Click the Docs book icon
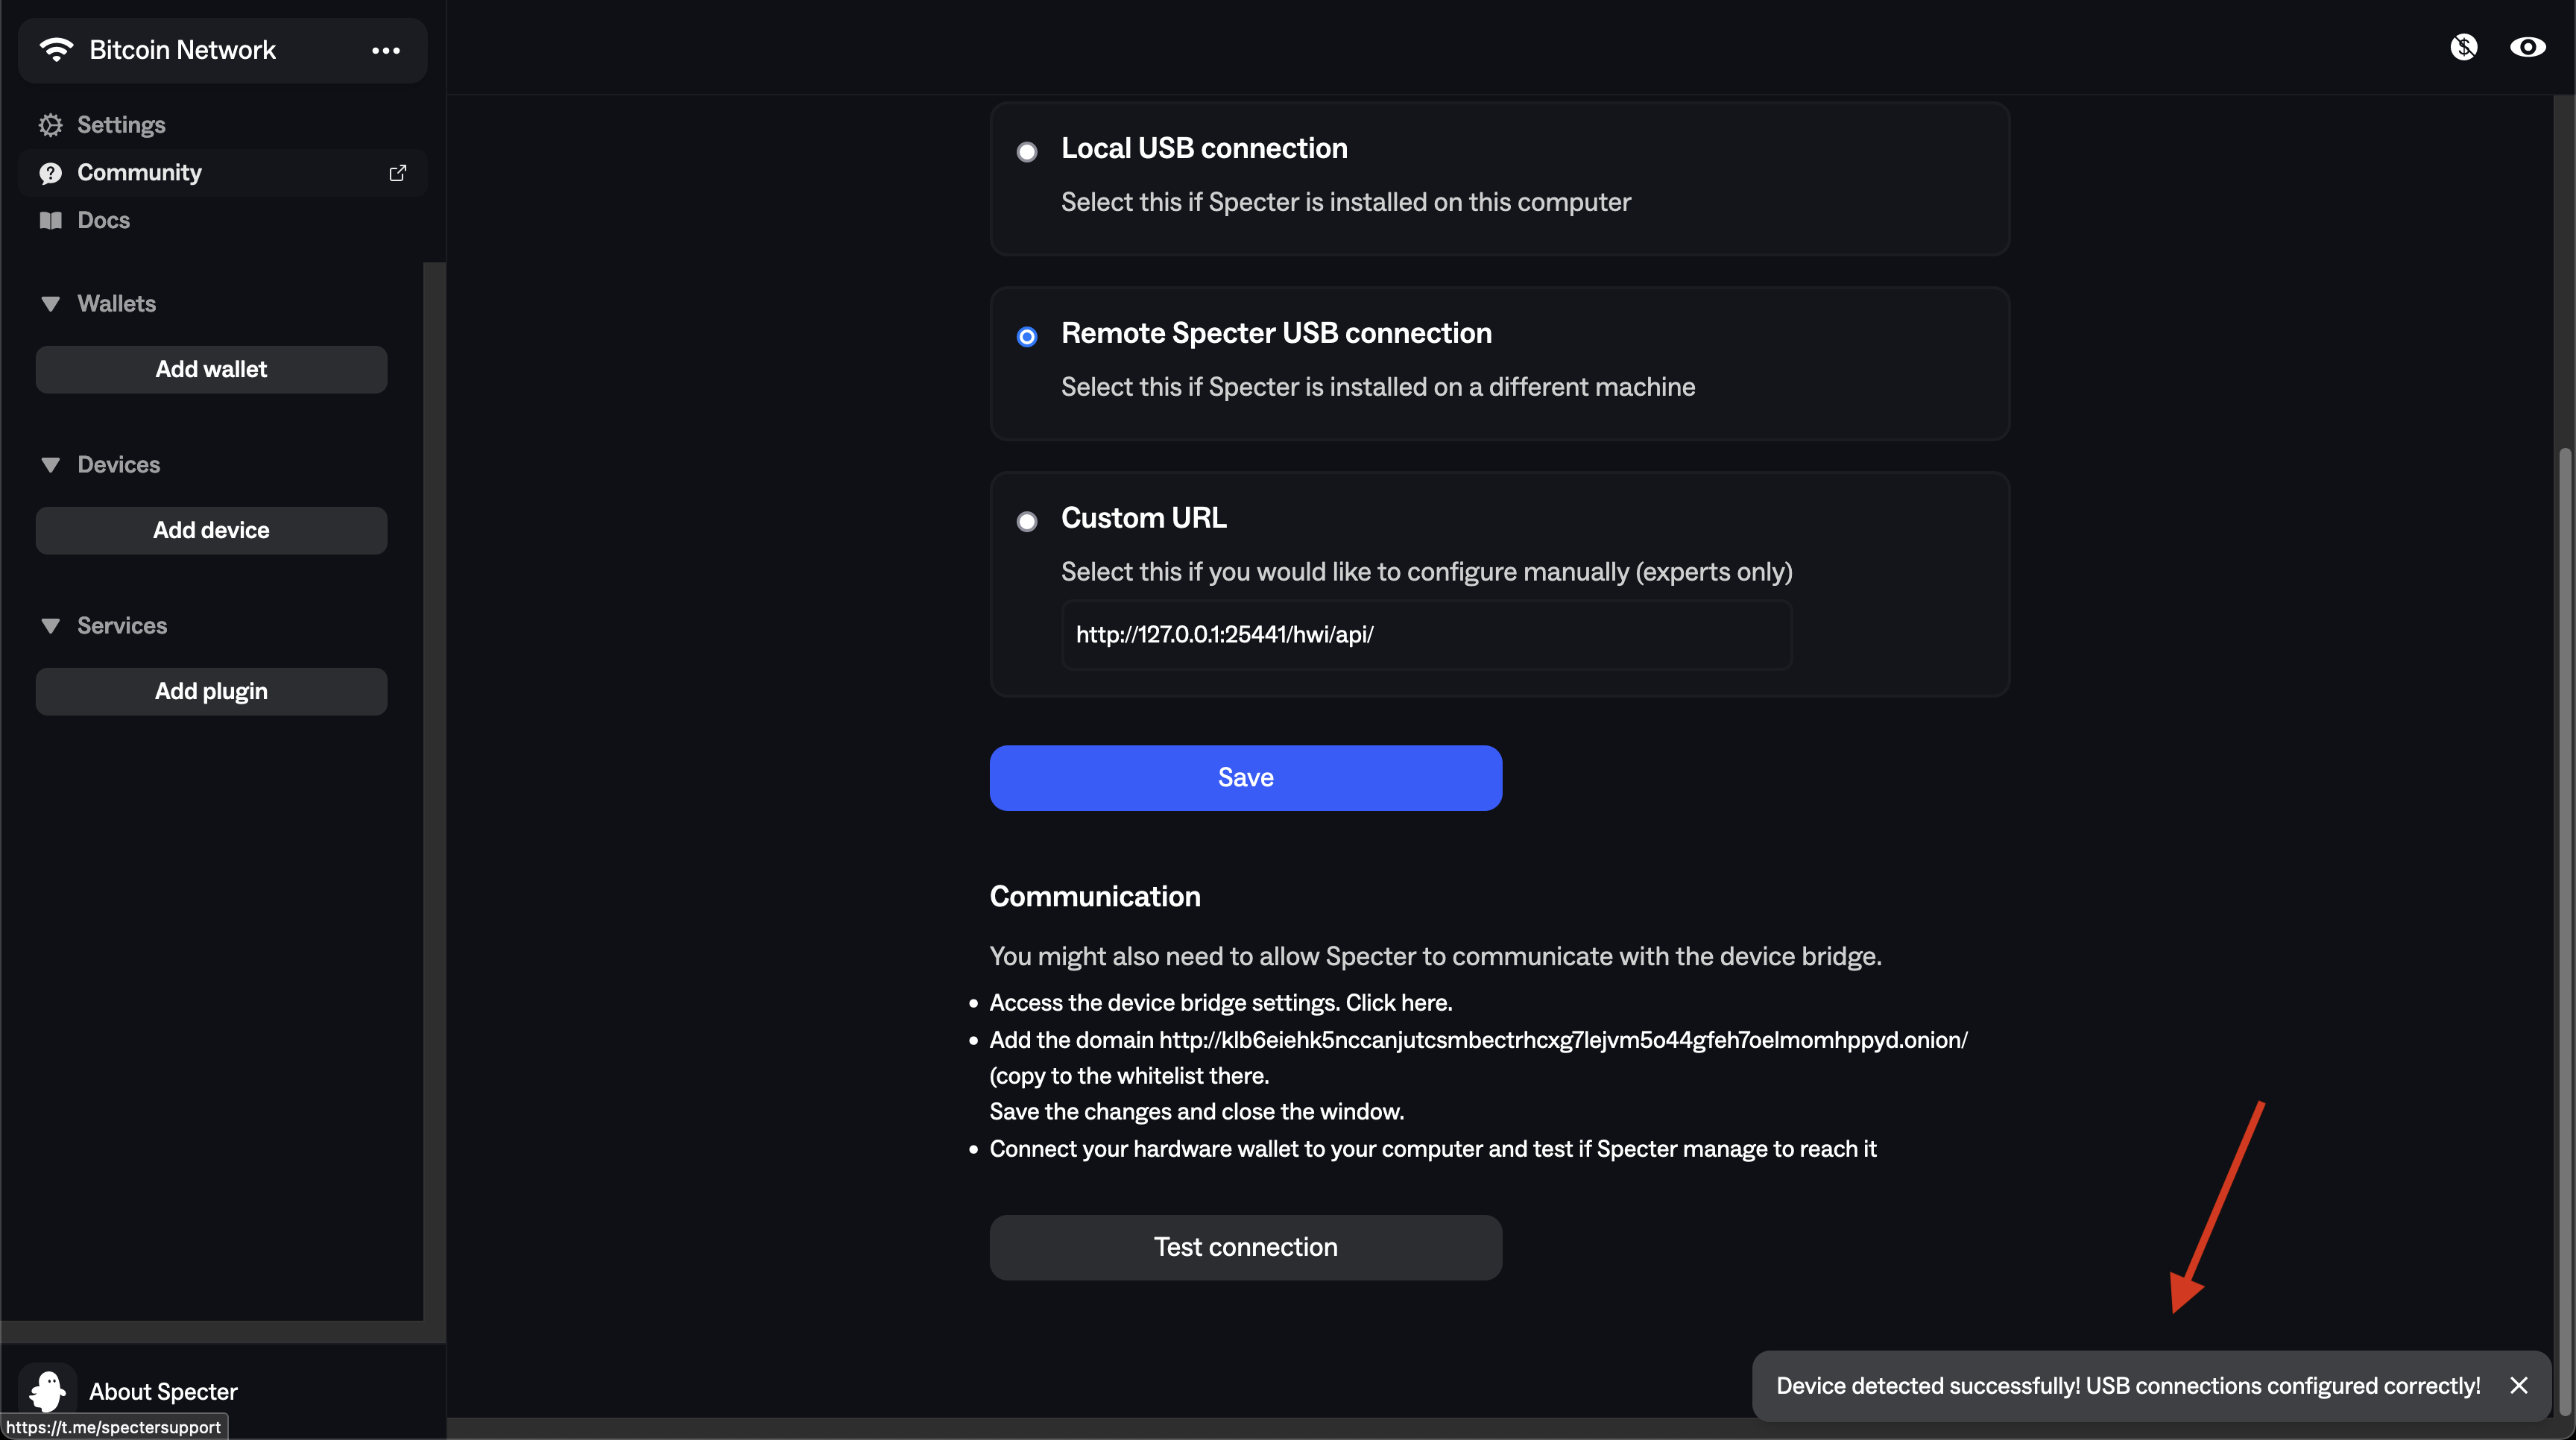This screenshot has height=1440, width=2576. coord(50,220)
